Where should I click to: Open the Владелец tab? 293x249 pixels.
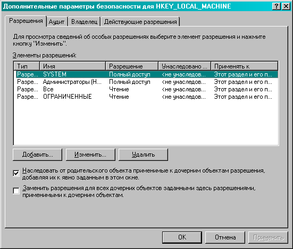pos(84,22)
